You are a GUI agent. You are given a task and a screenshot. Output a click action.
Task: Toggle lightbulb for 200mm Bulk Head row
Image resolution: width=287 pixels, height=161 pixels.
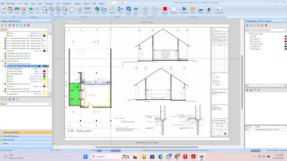pos(47,69)
